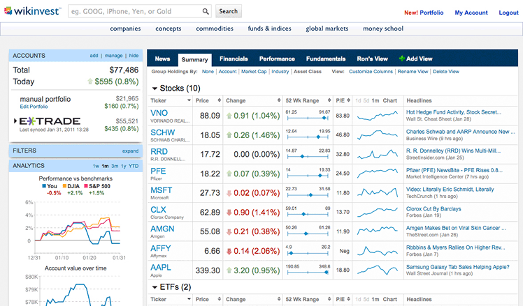This screenshot has height=306, width=523.
Task: Select the 1m chart range in Stocks header
Action: click(375, 100)
